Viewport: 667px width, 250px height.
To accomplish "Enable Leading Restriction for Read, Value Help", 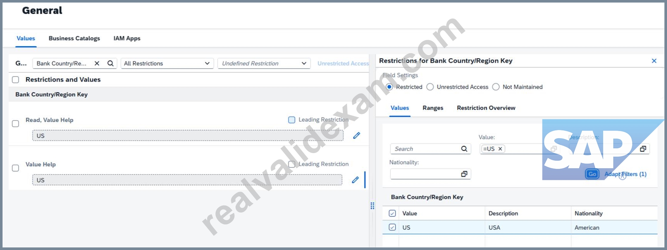I will 292,120.
